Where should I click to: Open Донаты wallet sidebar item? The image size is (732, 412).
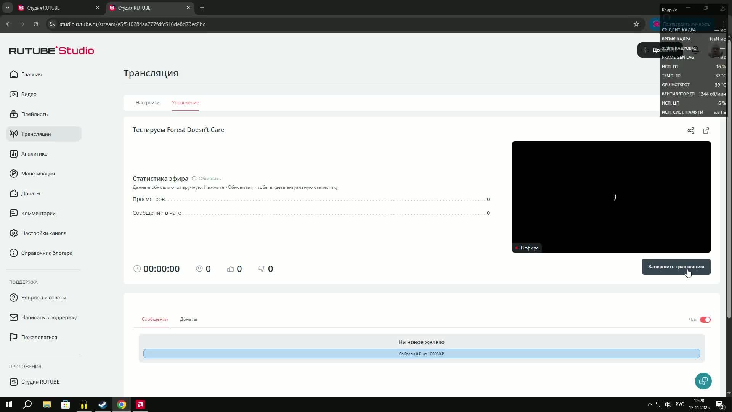[x=30, y=193]
